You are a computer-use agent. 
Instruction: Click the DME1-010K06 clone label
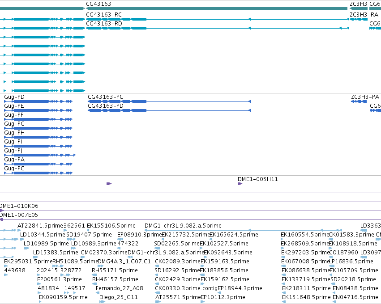pyautogui.click(x=19, y=206)
